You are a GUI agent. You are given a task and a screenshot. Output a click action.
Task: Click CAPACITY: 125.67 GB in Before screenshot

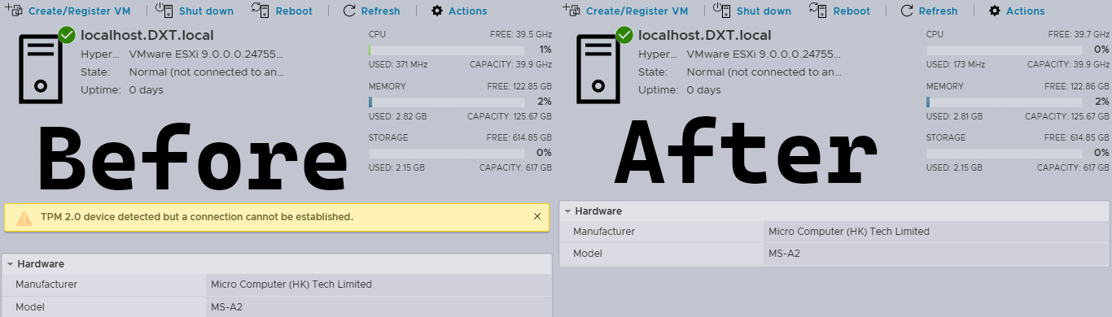click(x=510, y=116)
